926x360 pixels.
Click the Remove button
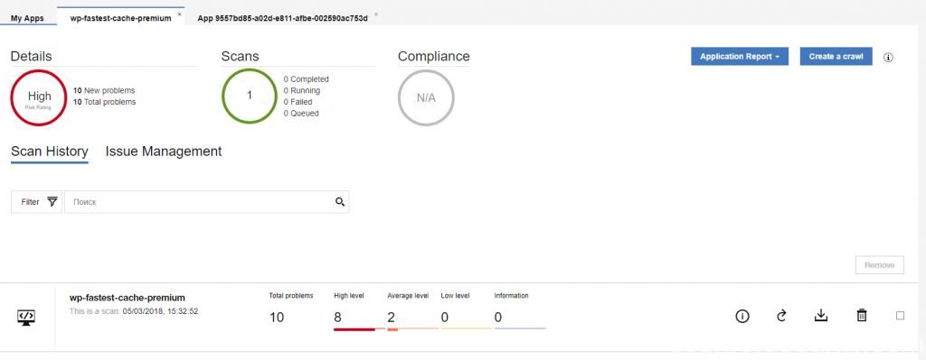[x=879, y=265]
